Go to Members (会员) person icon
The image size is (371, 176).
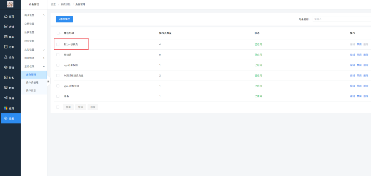[x=6, y=57]
